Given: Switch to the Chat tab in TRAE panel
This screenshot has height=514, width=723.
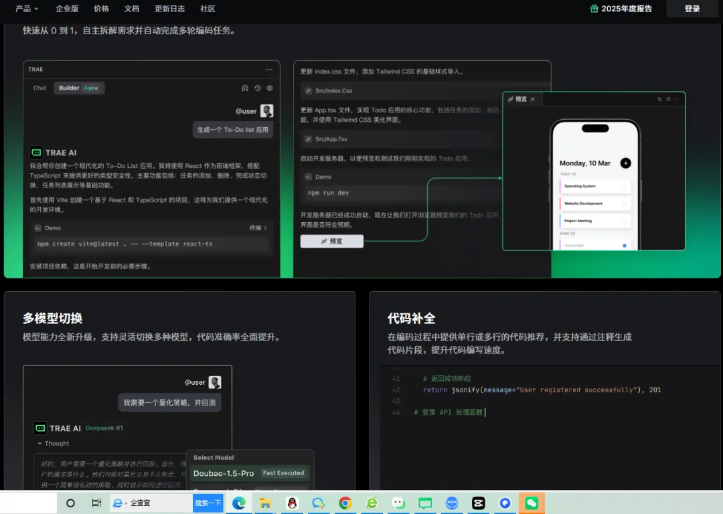Looking at the screenshot, I should point(39,88).
